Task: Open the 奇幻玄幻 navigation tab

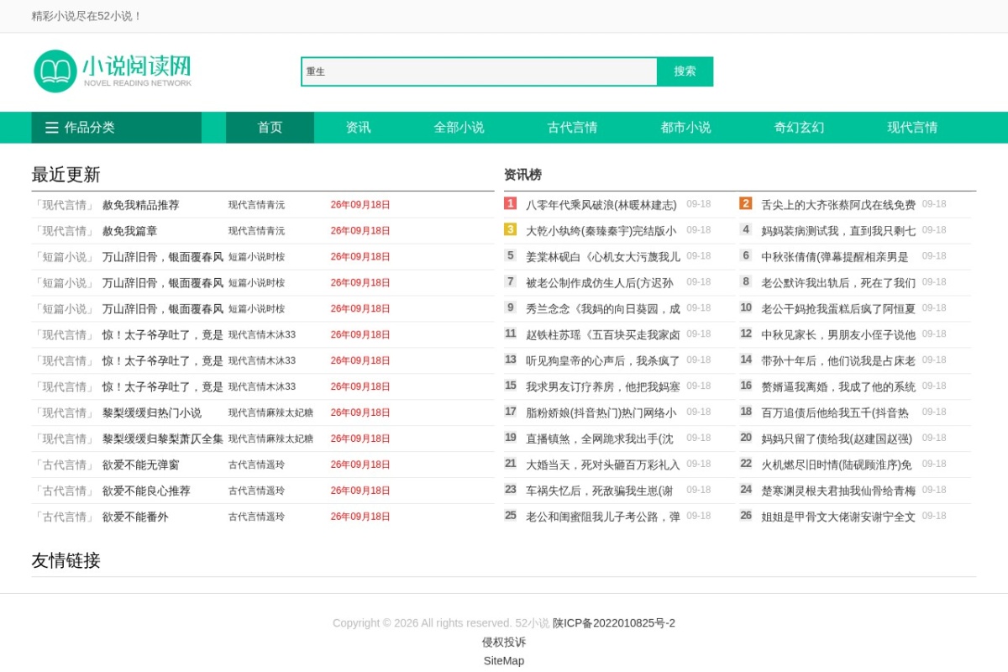Action: pos(799,128)
